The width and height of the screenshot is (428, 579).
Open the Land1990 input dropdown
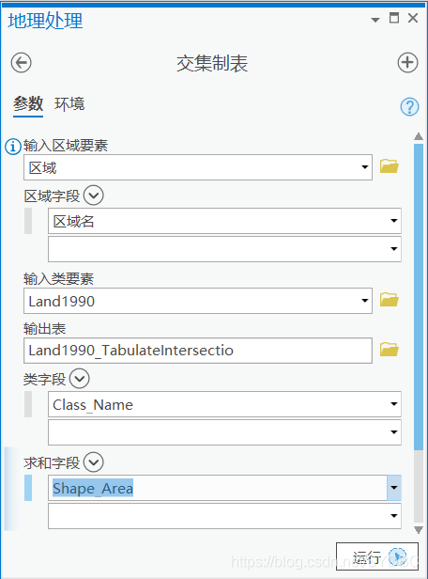click(x=364, y=301)
